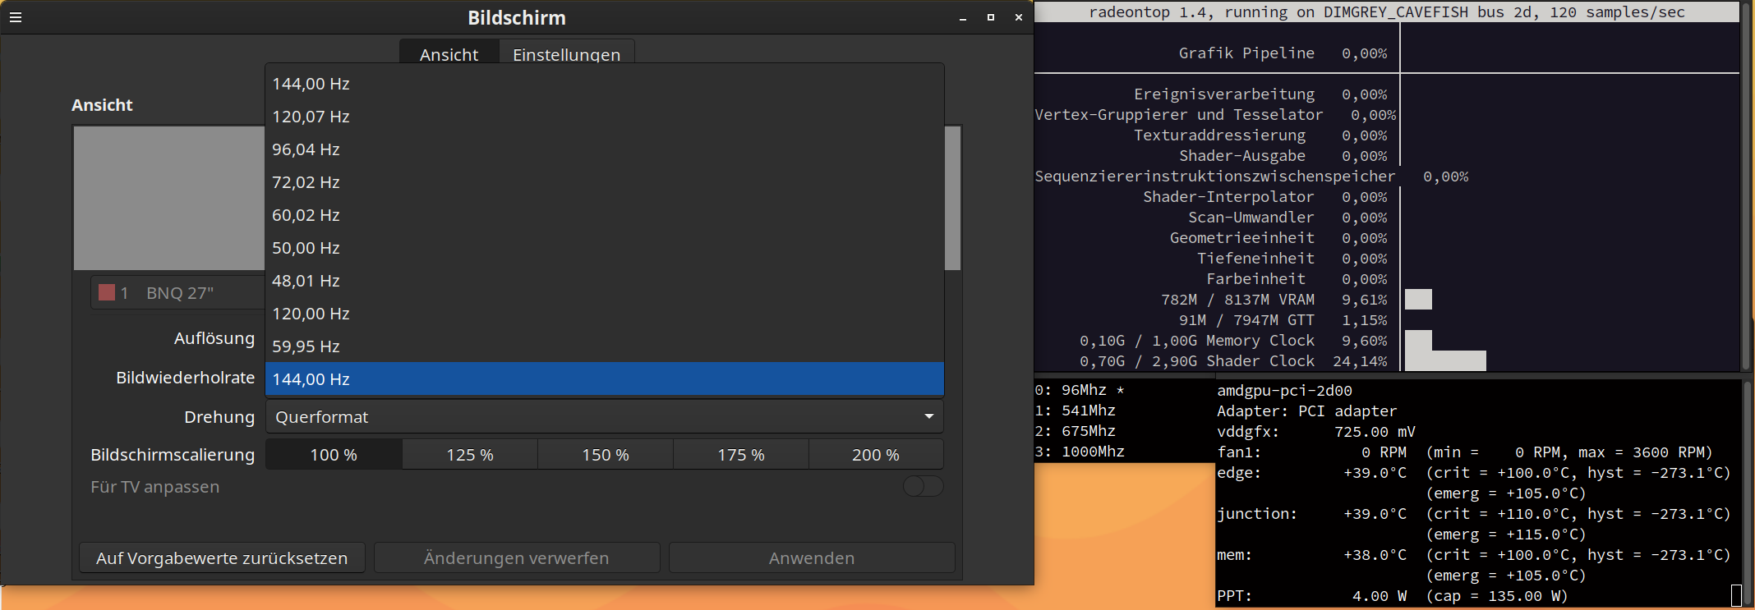
Task: Click the Auflösung label
Action: point(214,338)
